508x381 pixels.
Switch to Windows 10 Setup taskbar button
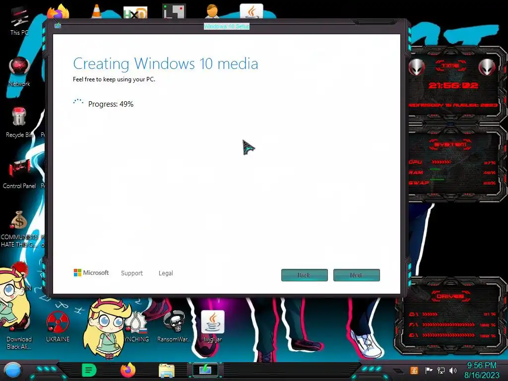point(205,370)
